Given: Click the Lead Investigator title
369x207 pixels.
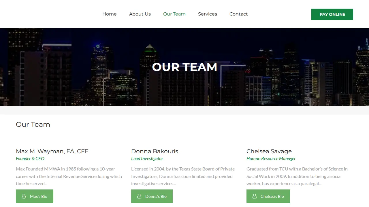Looking at the screenshot, I should [x=147, y=158].
